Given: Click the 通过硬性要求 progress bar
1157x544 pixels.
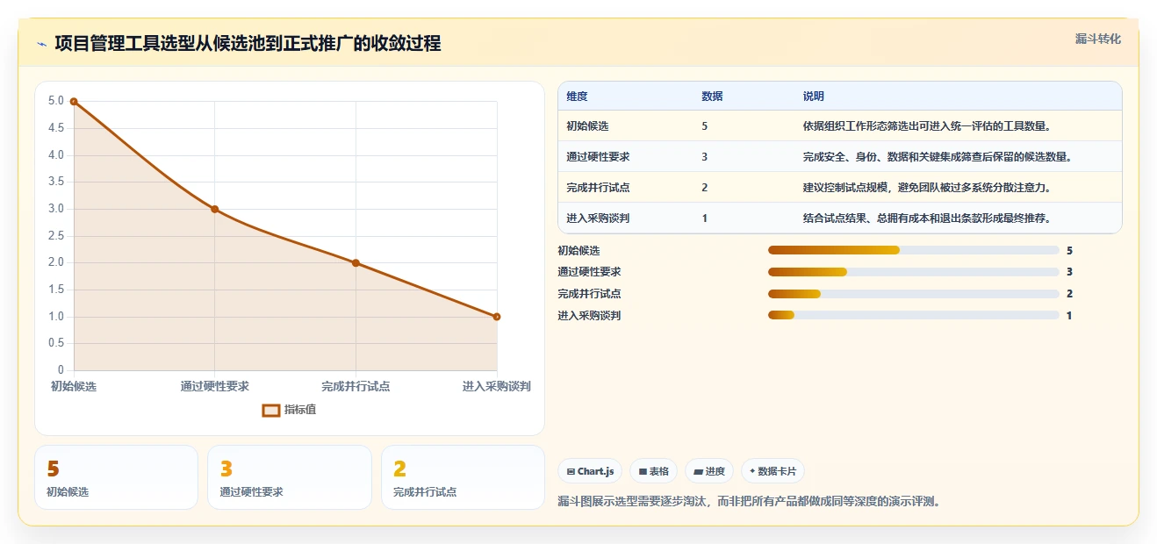Looking at the screenshot, I should 913,272.
